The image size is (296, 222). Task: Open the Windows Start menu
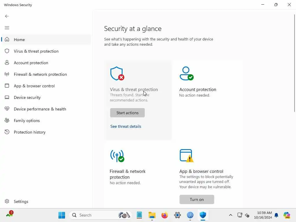coord(62,215)
